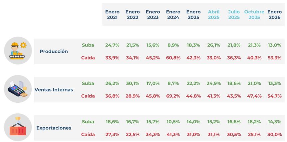Click the Ventas Internas payment terminal icon

18,90
